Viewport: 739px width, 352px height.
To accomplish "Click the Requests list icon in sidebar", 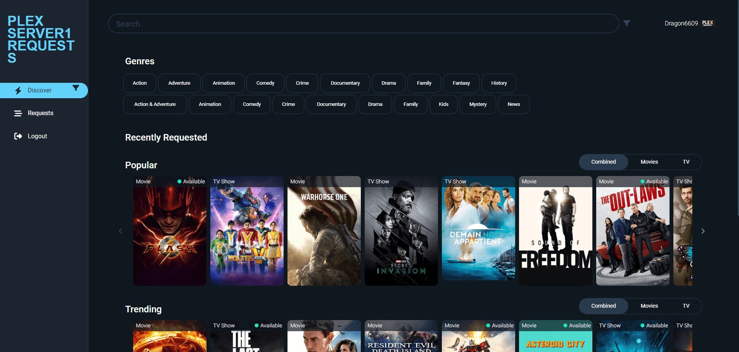I will [x=18, y=113].
